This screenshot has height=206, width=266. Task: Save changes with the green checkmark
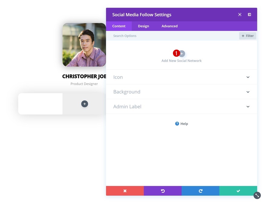(x=238, y=191)
